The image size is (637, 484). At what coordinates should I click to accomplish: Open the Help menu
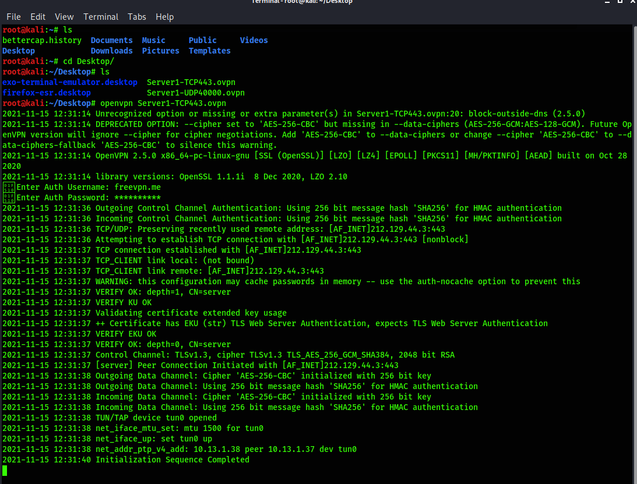click(x=164, y=17)
